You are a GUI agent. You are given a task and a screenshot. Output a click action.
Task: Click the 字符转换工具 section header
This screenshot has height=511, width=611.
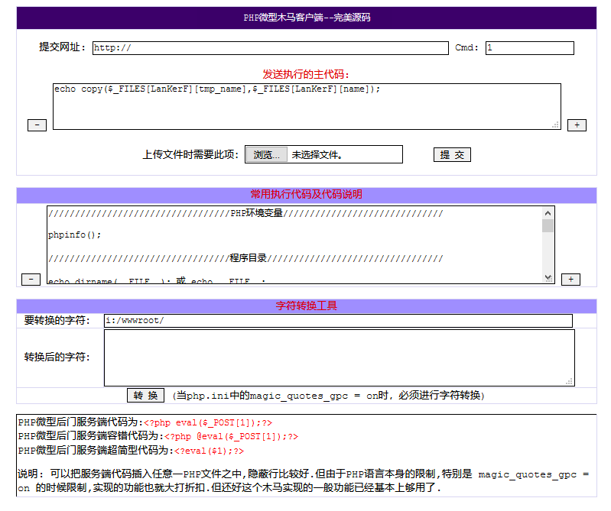(307, 306)
